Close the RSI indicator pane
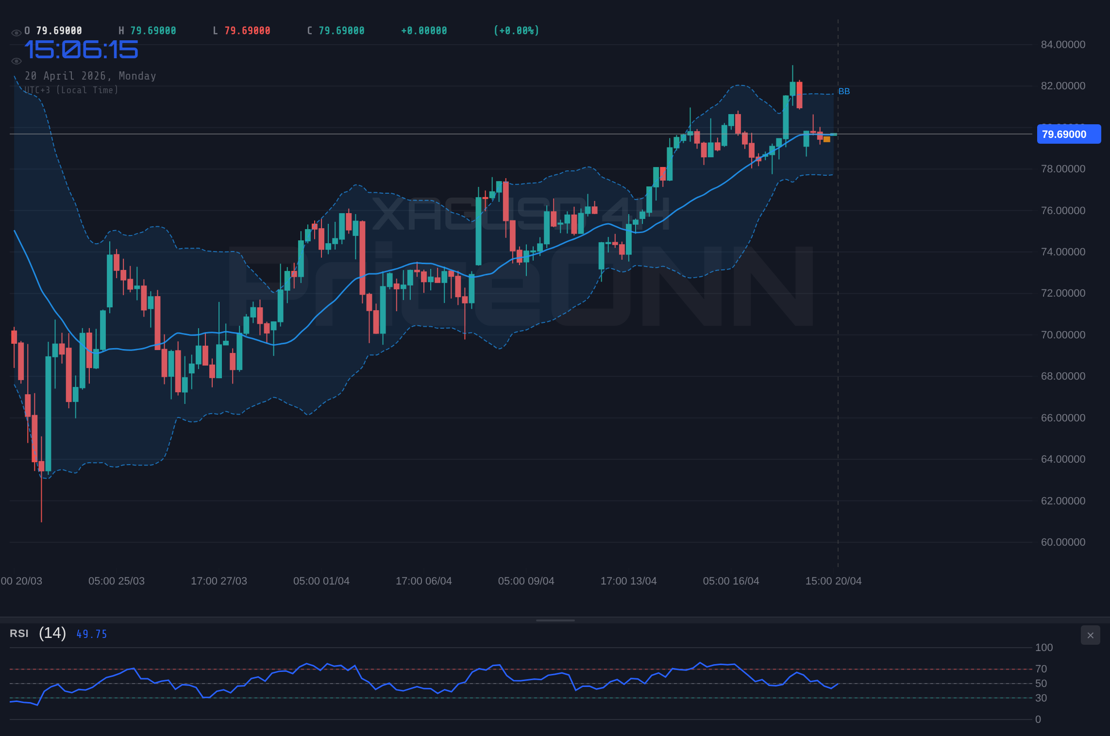 tap(1090, 635)
